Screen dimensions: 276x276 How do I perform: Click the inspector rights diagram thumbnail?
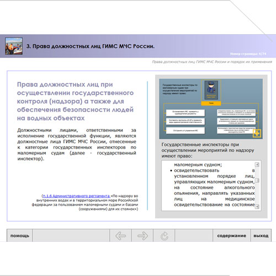211,109
